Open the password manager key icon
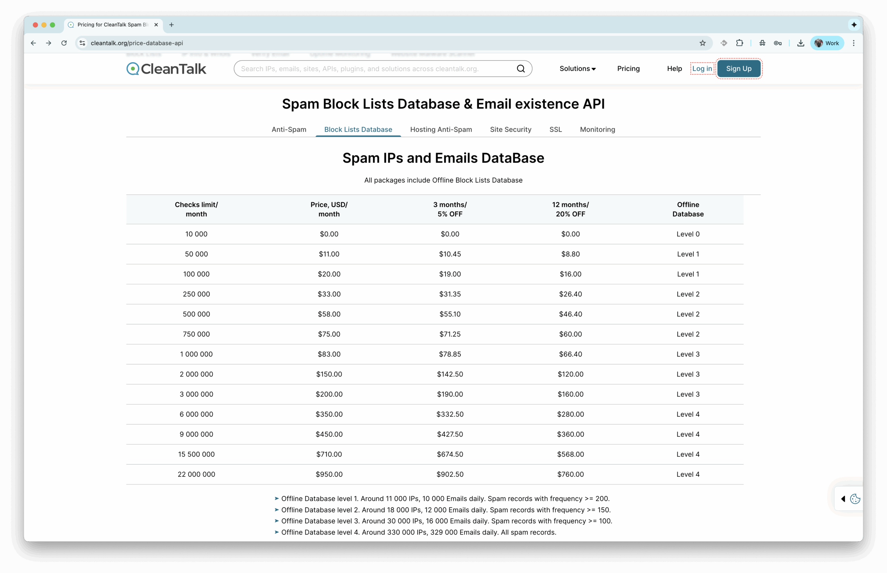887x573 pixels. 778,43
